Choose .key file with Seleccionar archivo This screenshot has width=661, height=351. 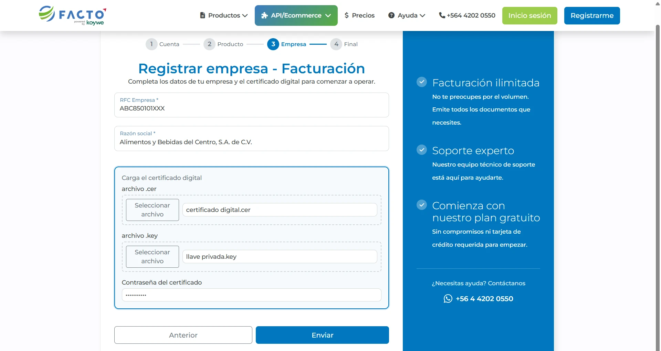coord(152,257)
